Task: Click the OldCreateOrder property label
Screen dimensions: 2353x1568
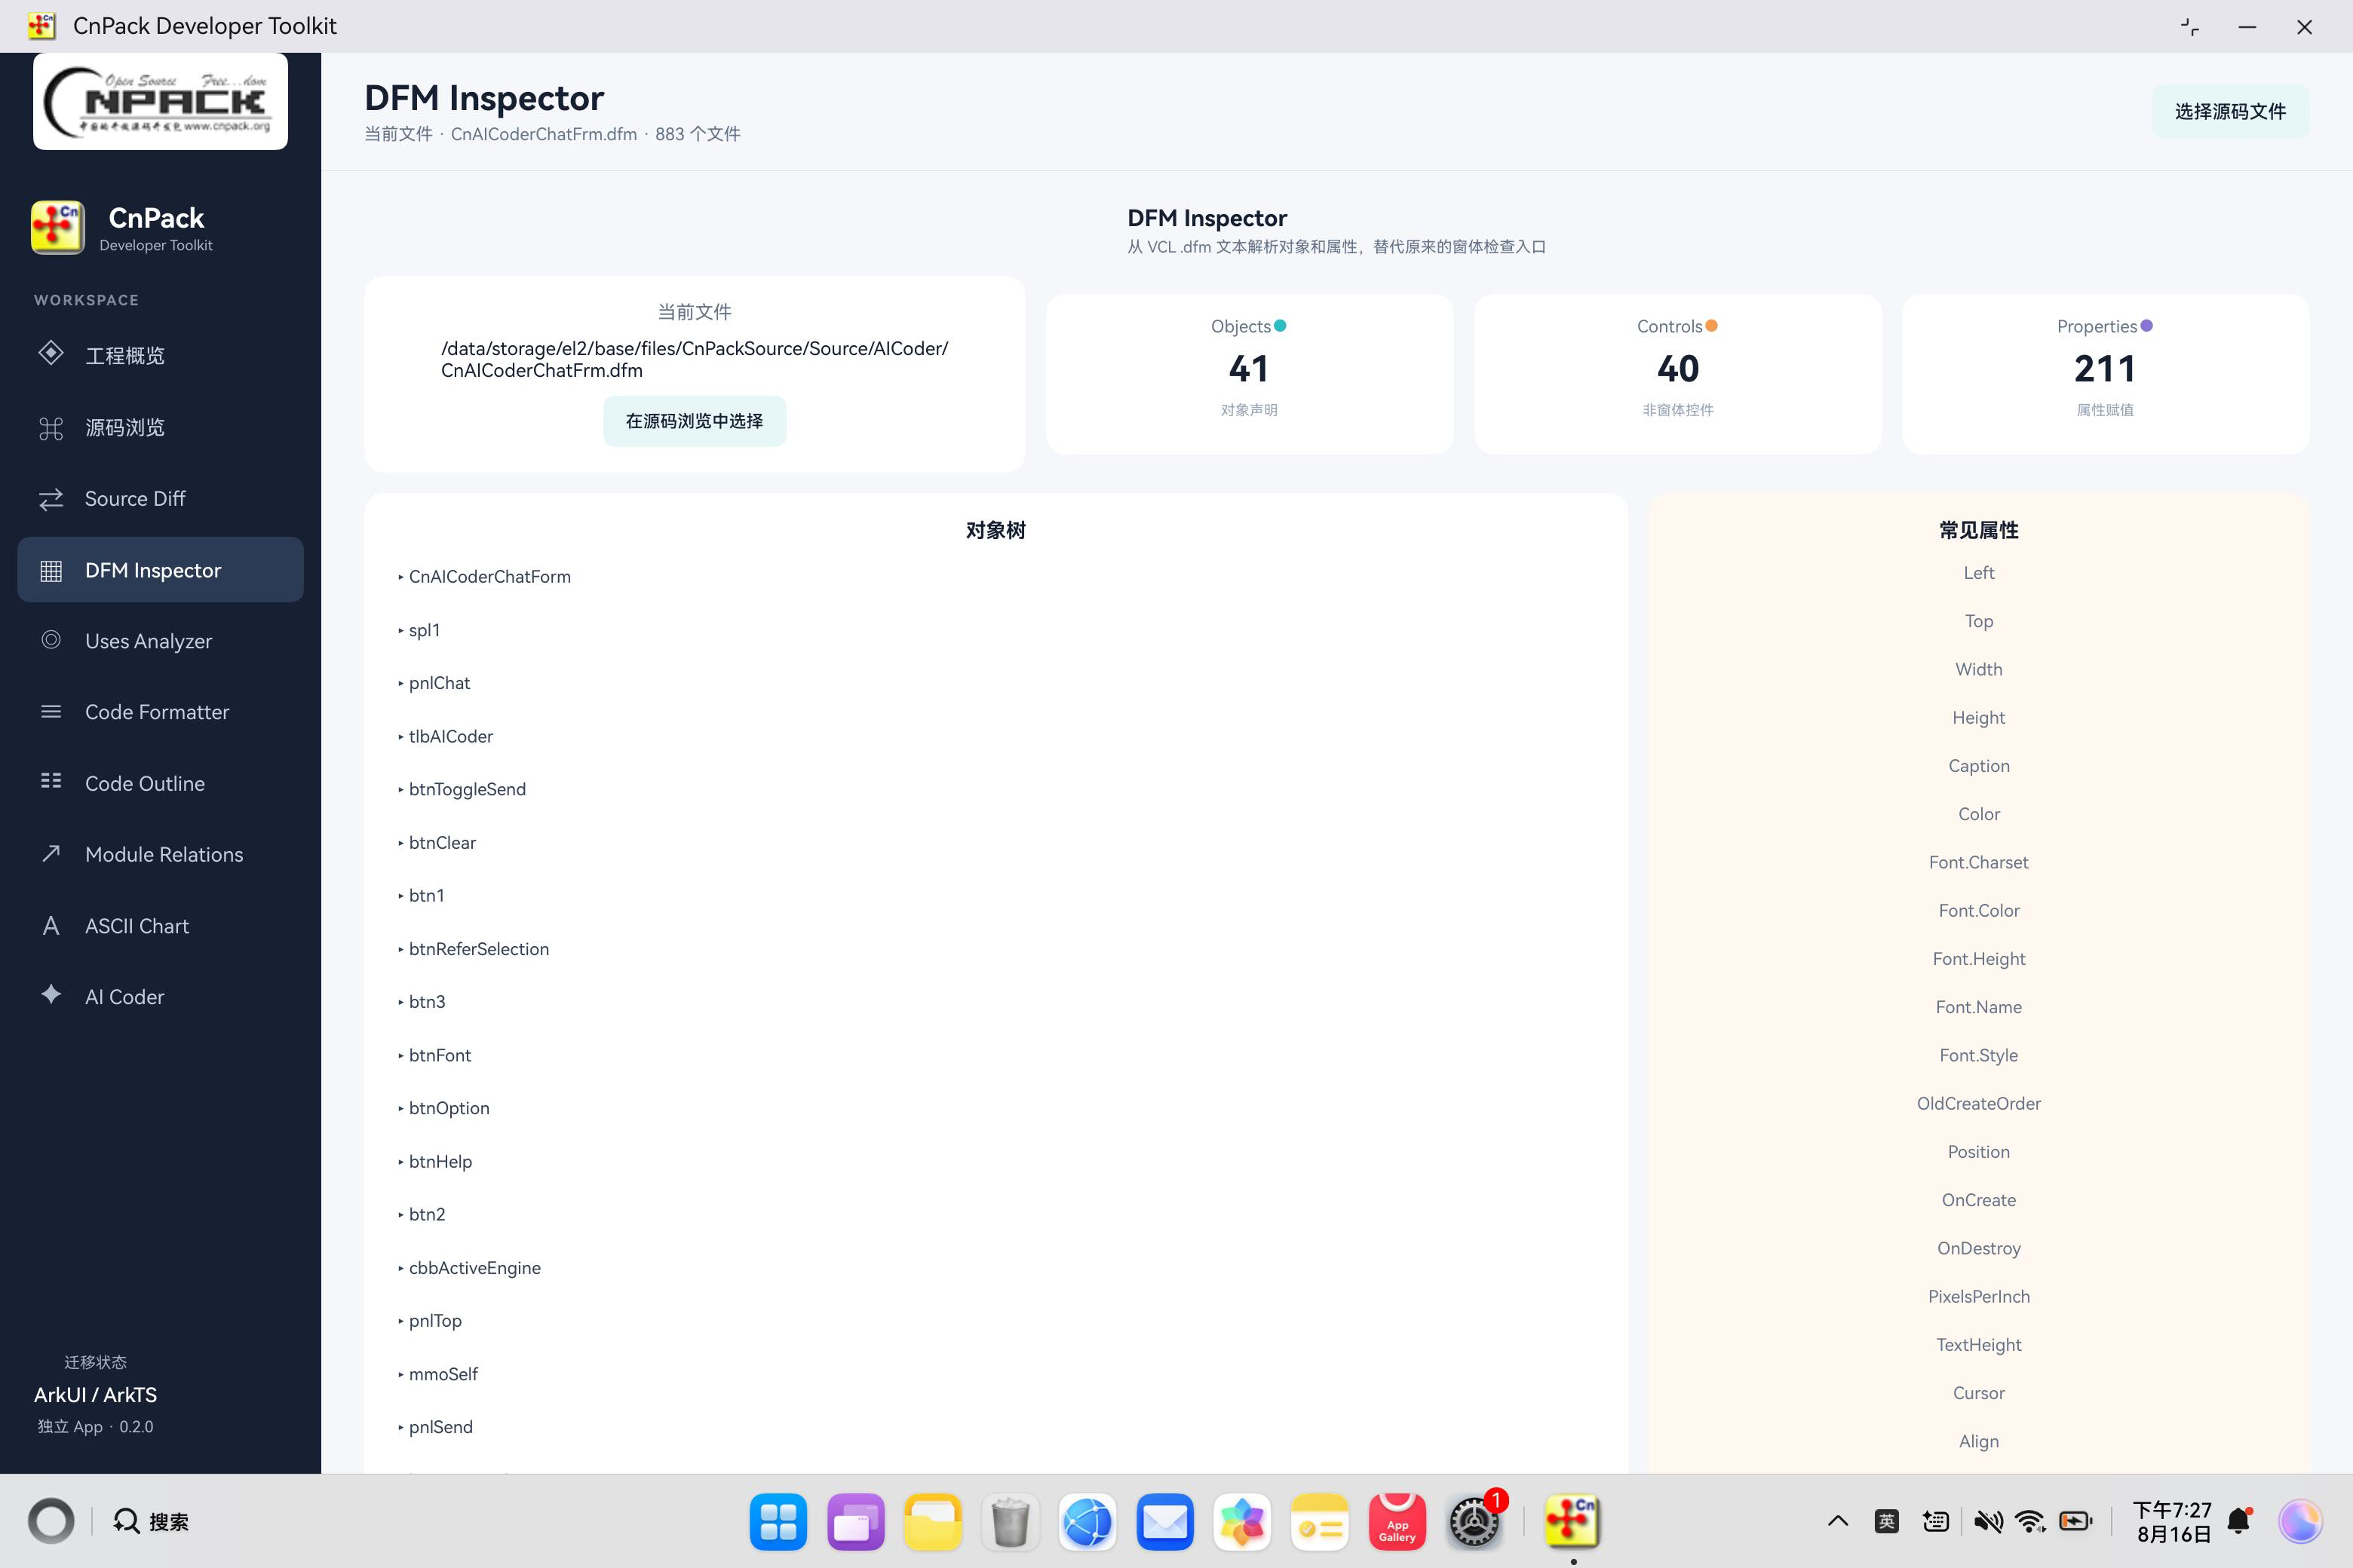Action: tap(1978, 1103)
